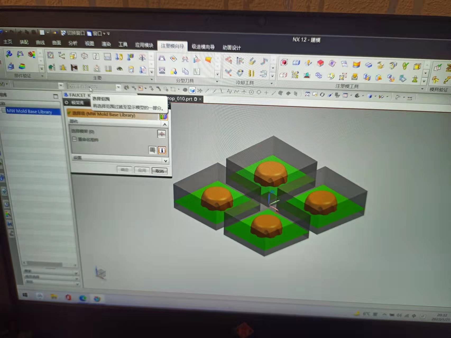The width and height of the screenshot is (451, 338).
Task: Toggle the preview button beside the info icon
Action: [153, 150]
